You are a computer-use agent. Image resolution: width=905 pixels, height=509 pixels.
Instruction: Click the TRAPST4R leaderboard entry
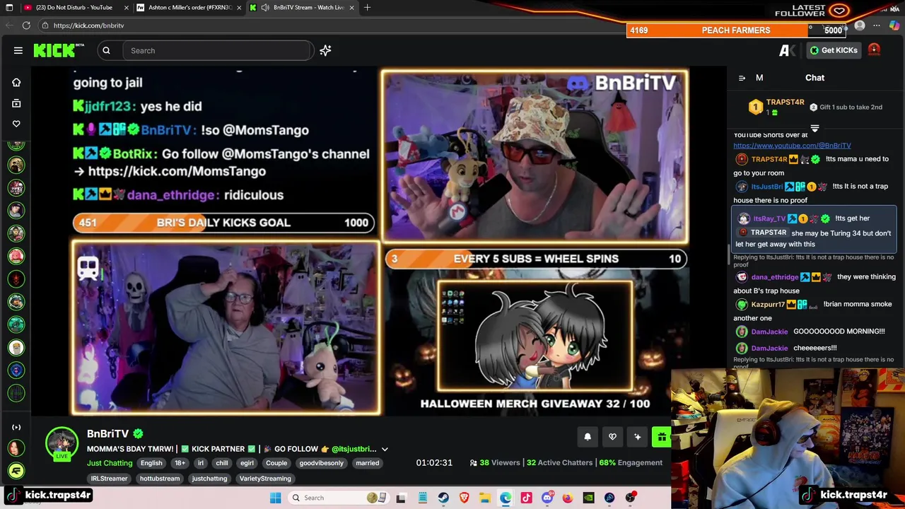point(776,107)
